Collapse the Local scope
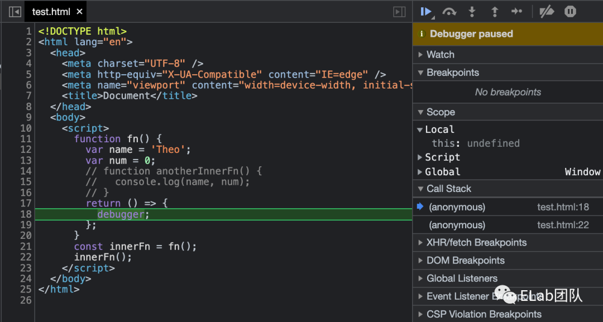This screenshot has height=322, width=603. click(x=420, y=130)
